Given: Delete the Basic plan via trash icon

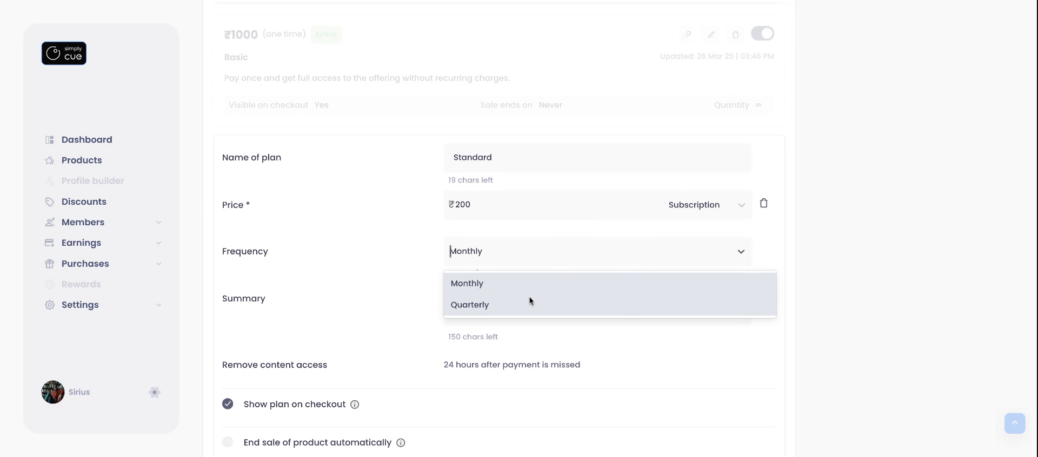Looking at the screenshot, I should [736, 35].
